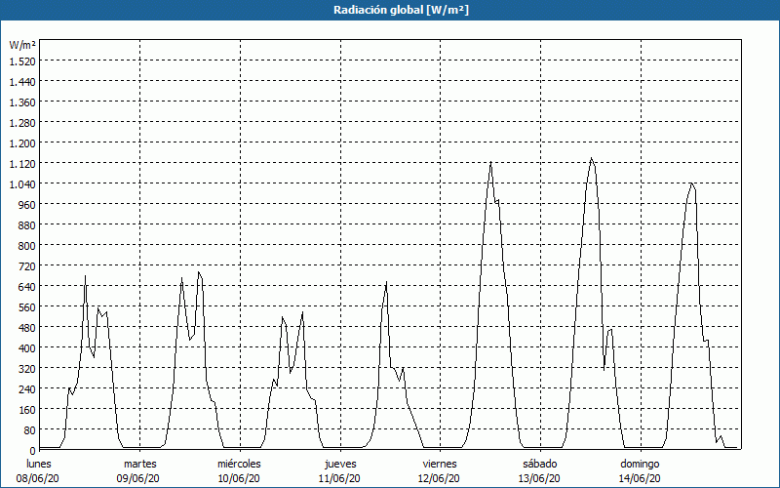780x488 pixels.
Task: Click the W/m² axis unit label
Action: (22, 45)
